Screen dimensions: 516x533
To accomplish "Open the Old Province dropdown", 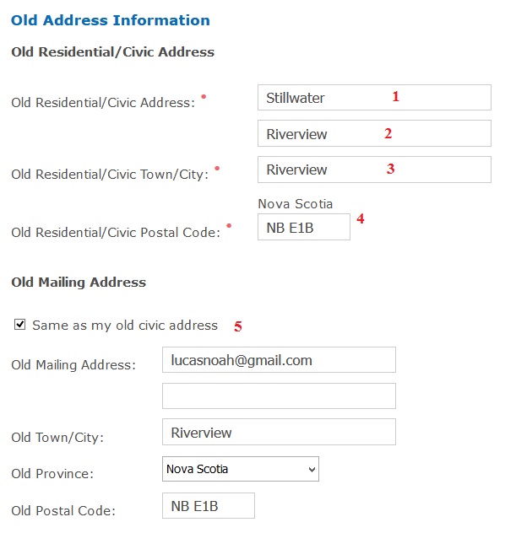I will (x=240, y=469).
